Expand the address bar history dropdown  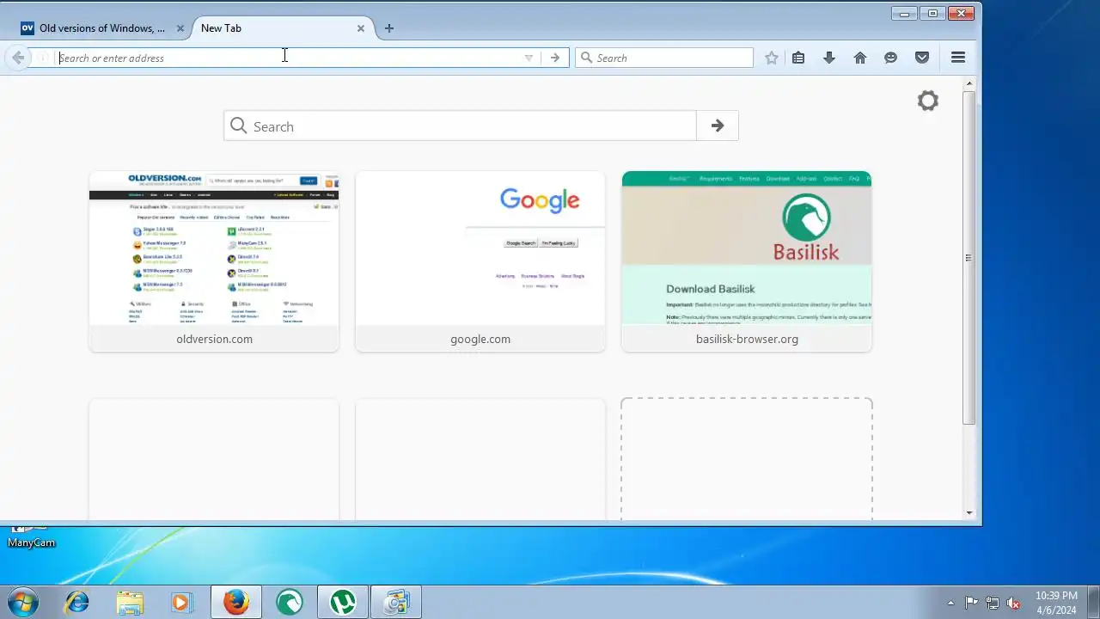[529, 58]
